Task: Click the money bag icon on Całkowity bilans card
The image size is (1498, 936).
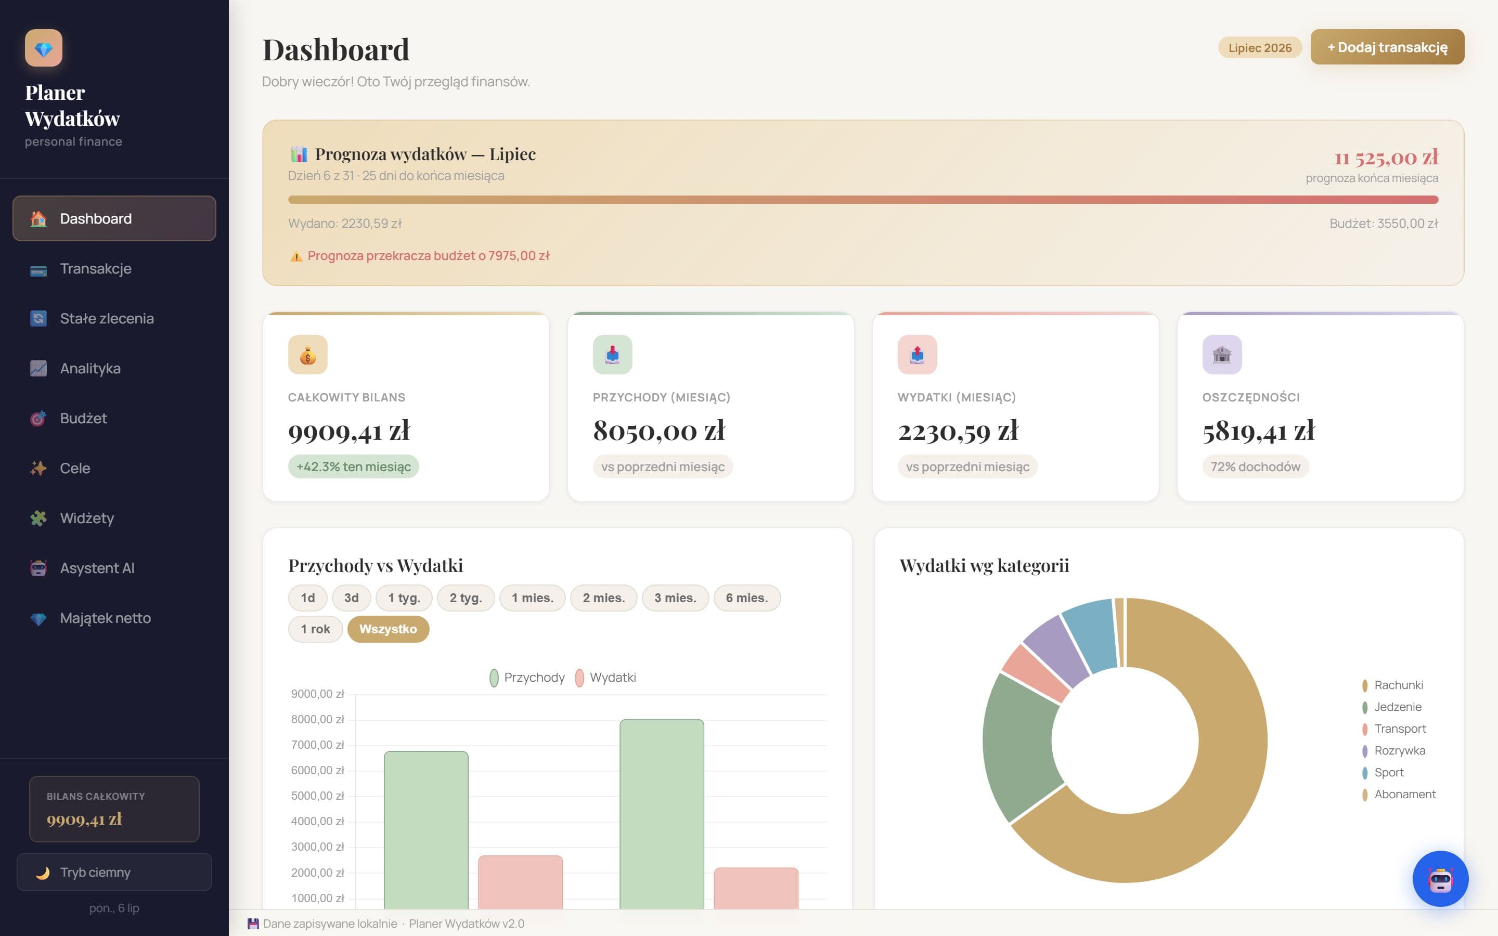Action: 307,355
